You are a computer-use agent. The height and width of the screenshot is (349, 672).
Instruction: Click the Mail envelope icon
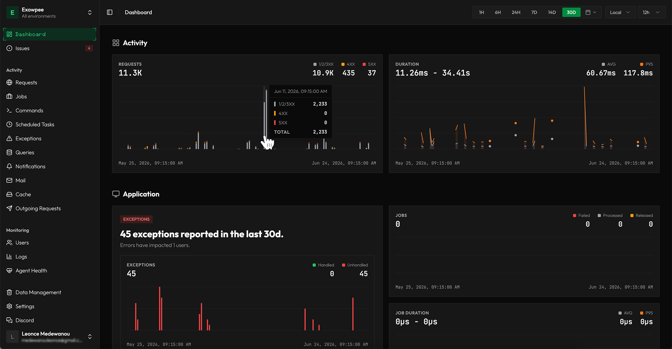click(x=9, y=180)
